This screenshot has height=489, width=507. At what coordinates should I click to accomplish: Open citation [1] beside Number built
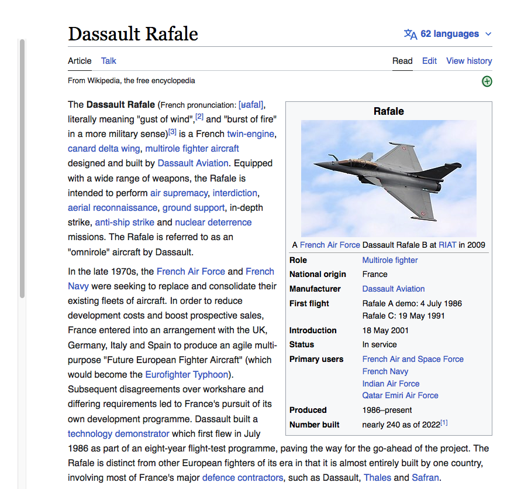pyautogui.click(x=444, y=423)
